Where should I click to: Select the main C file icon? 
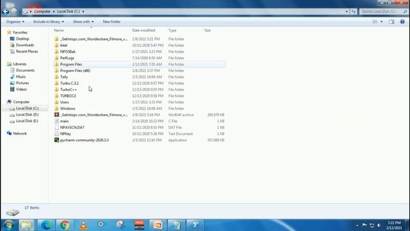pos(56,121)
